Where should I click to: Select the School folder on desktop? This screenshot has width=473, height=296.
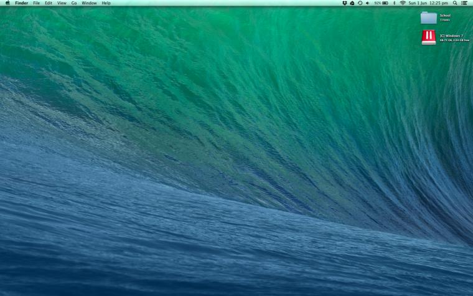coord(429,17)
